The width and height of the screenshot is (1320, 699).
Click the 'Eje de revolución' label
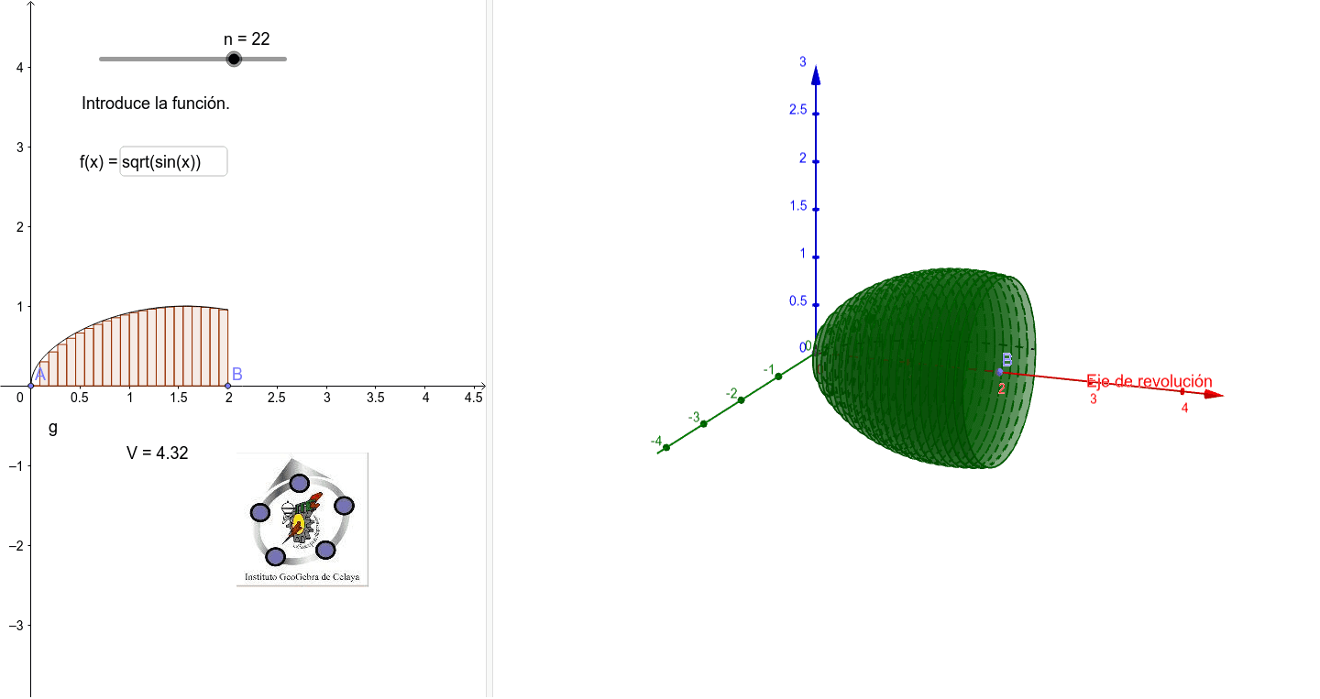1149,381
